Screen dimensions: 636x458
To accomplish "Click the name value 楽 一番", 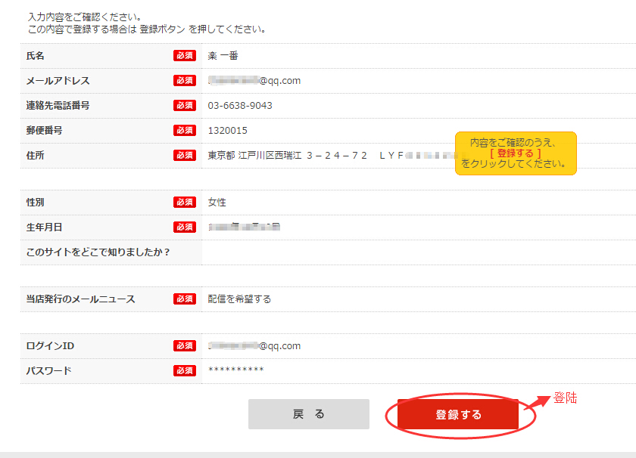I will click(223, 56).
